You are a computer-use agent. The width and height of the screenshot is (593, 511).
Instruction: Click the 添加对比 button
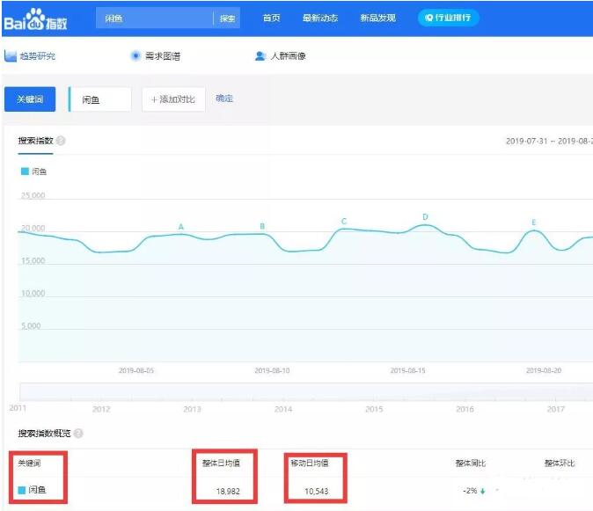[x=173, y=99]
